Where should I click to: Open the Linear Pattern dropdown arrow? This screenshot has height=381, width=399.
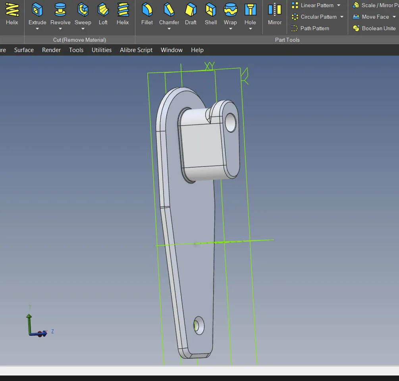[x=339, y=5]
